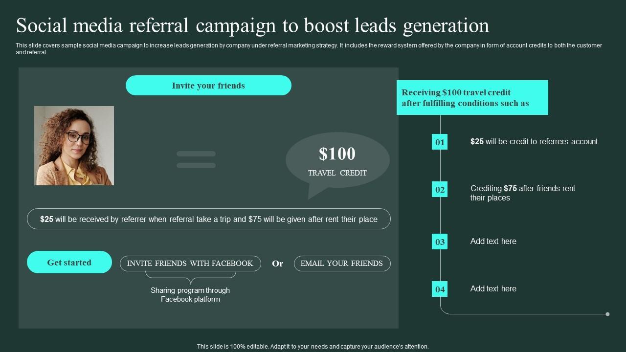
Task: Click the Email Your Friends button
Action: (x=342, y=264)
